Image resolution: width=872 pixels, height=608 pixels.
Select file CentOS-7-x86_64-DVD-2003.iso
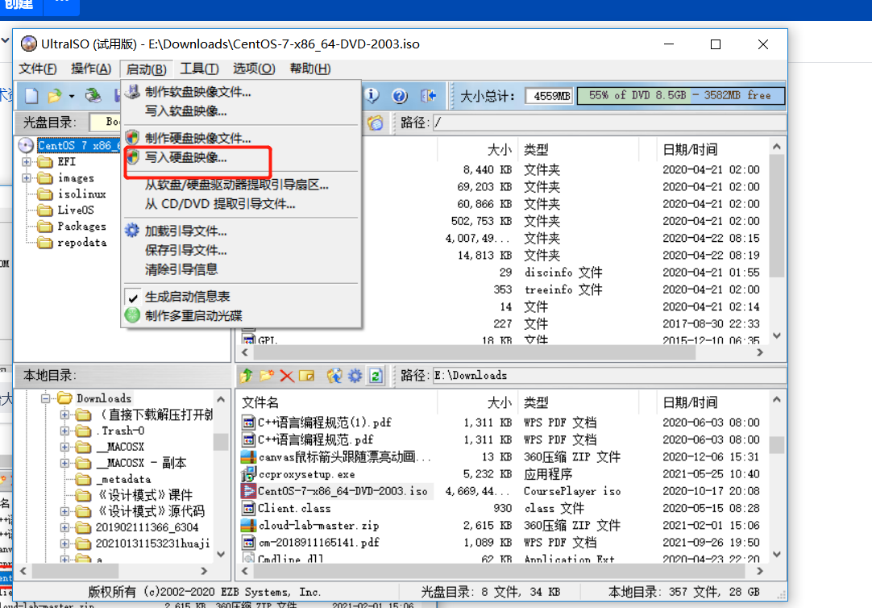coord(343,491)
